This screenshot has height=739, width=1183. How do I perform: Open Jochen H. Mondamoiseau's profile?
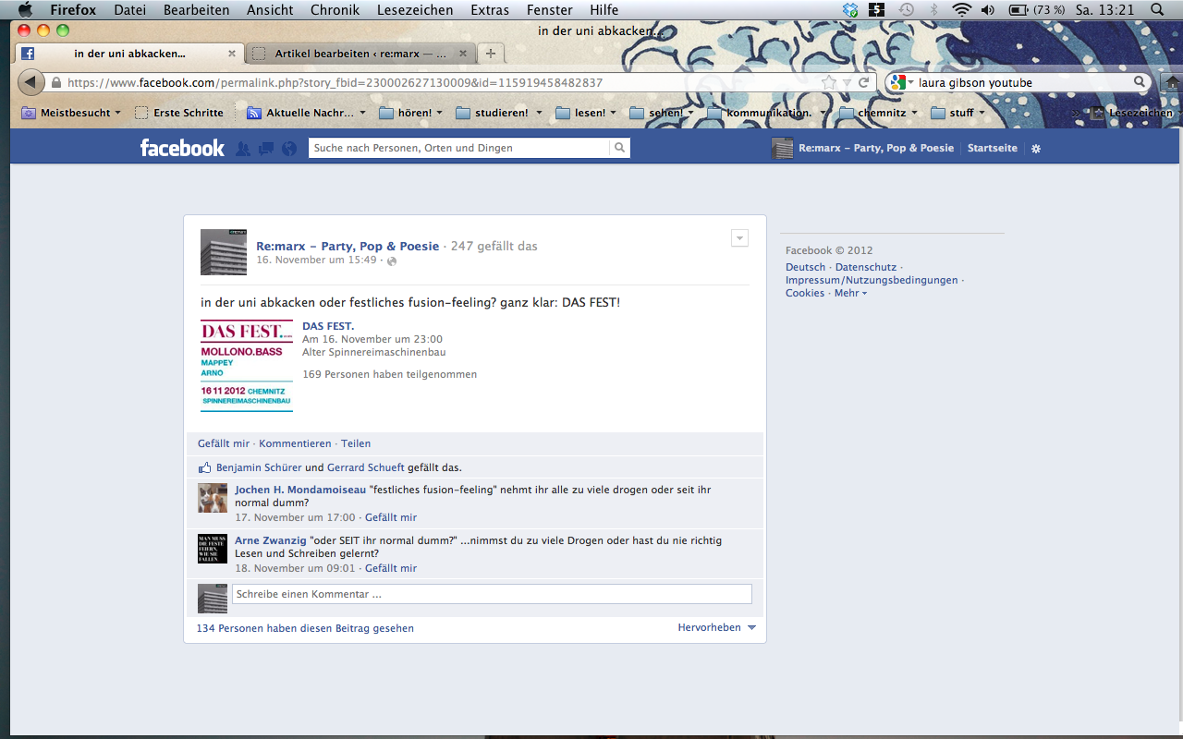pyautogui.click(x=300, y=490)
